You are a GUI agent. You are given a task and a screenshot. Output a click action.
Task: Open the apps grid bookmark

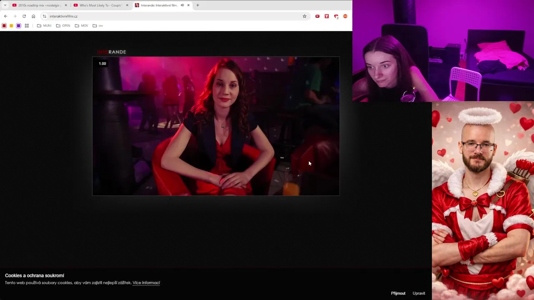[x=27, y=26]
